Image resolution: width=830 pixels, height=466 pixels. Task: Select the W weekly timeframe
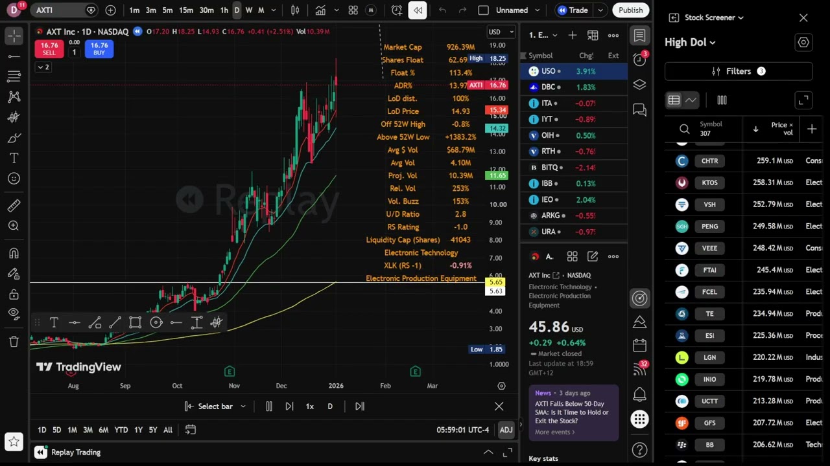(x=249, y=10)
